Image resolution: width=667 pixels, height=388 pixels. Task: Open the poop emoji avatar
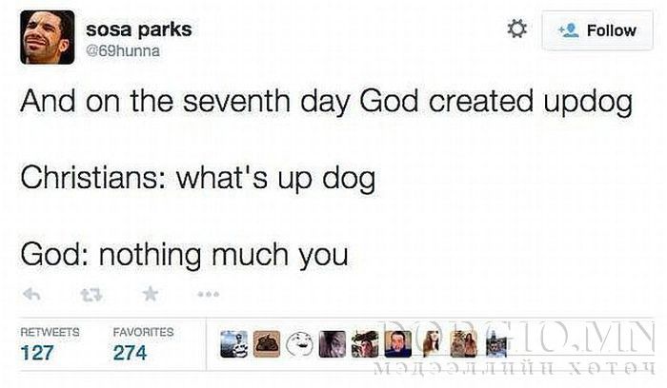point(267,344)
